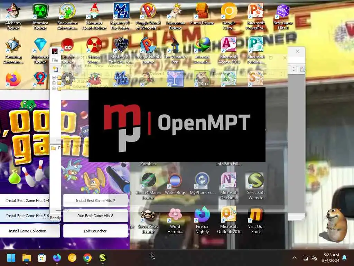The height and width of the screenshot is (266, 354).
Task: Select the Zuma Deluxe desktop icon
Action: coord(202,14)
